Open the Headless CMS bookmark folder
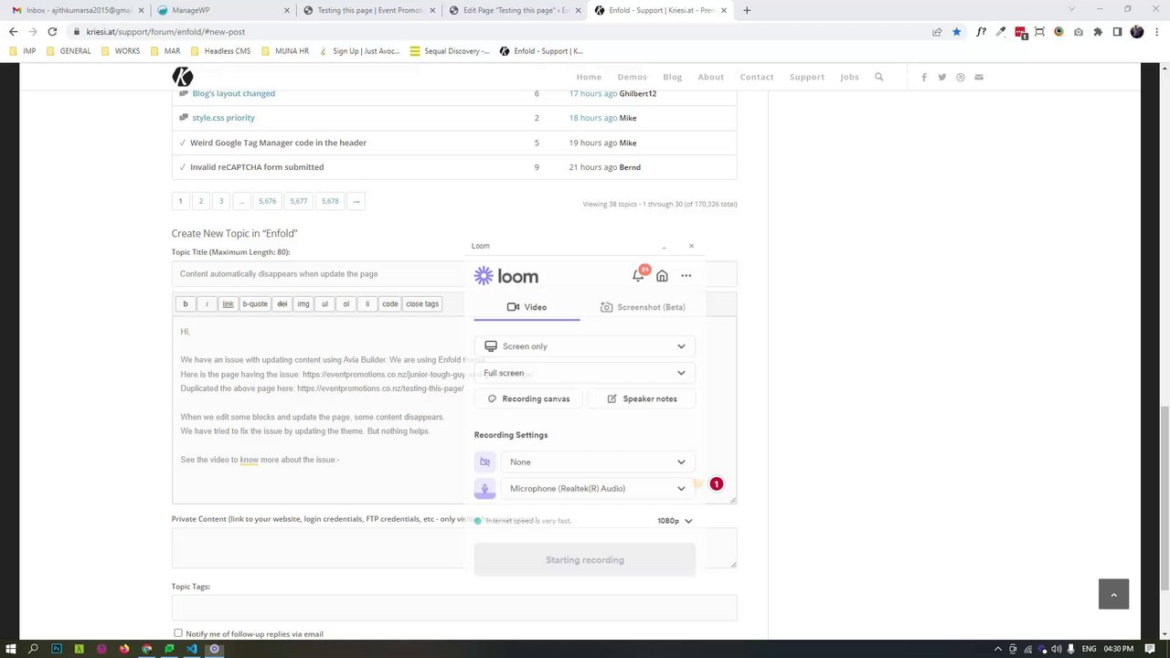The width and height of the screenshot is (1170, 658). [x=219, y=51]
